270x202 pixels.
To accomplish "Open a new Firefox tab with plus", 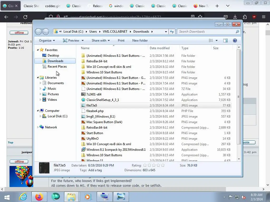I will coord(217,6).
